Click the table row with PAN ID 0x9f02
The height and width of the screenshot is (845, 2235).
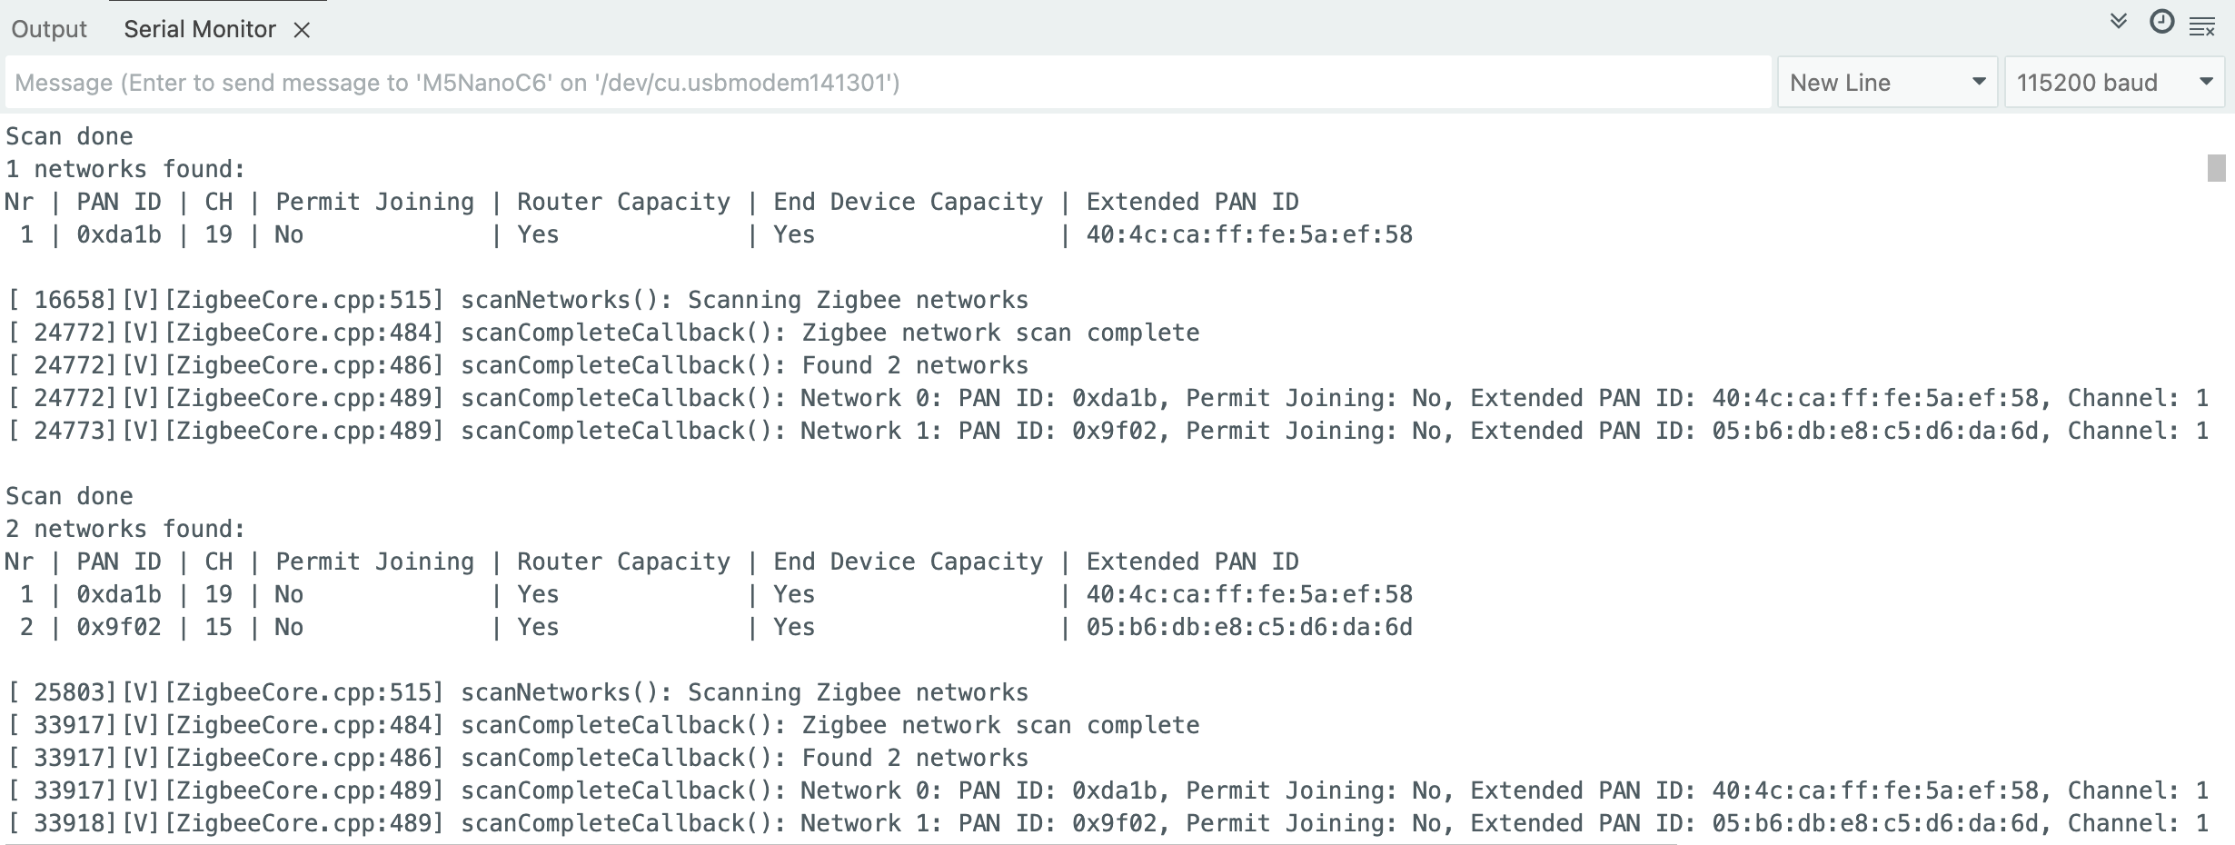click(x=709, y=627)
